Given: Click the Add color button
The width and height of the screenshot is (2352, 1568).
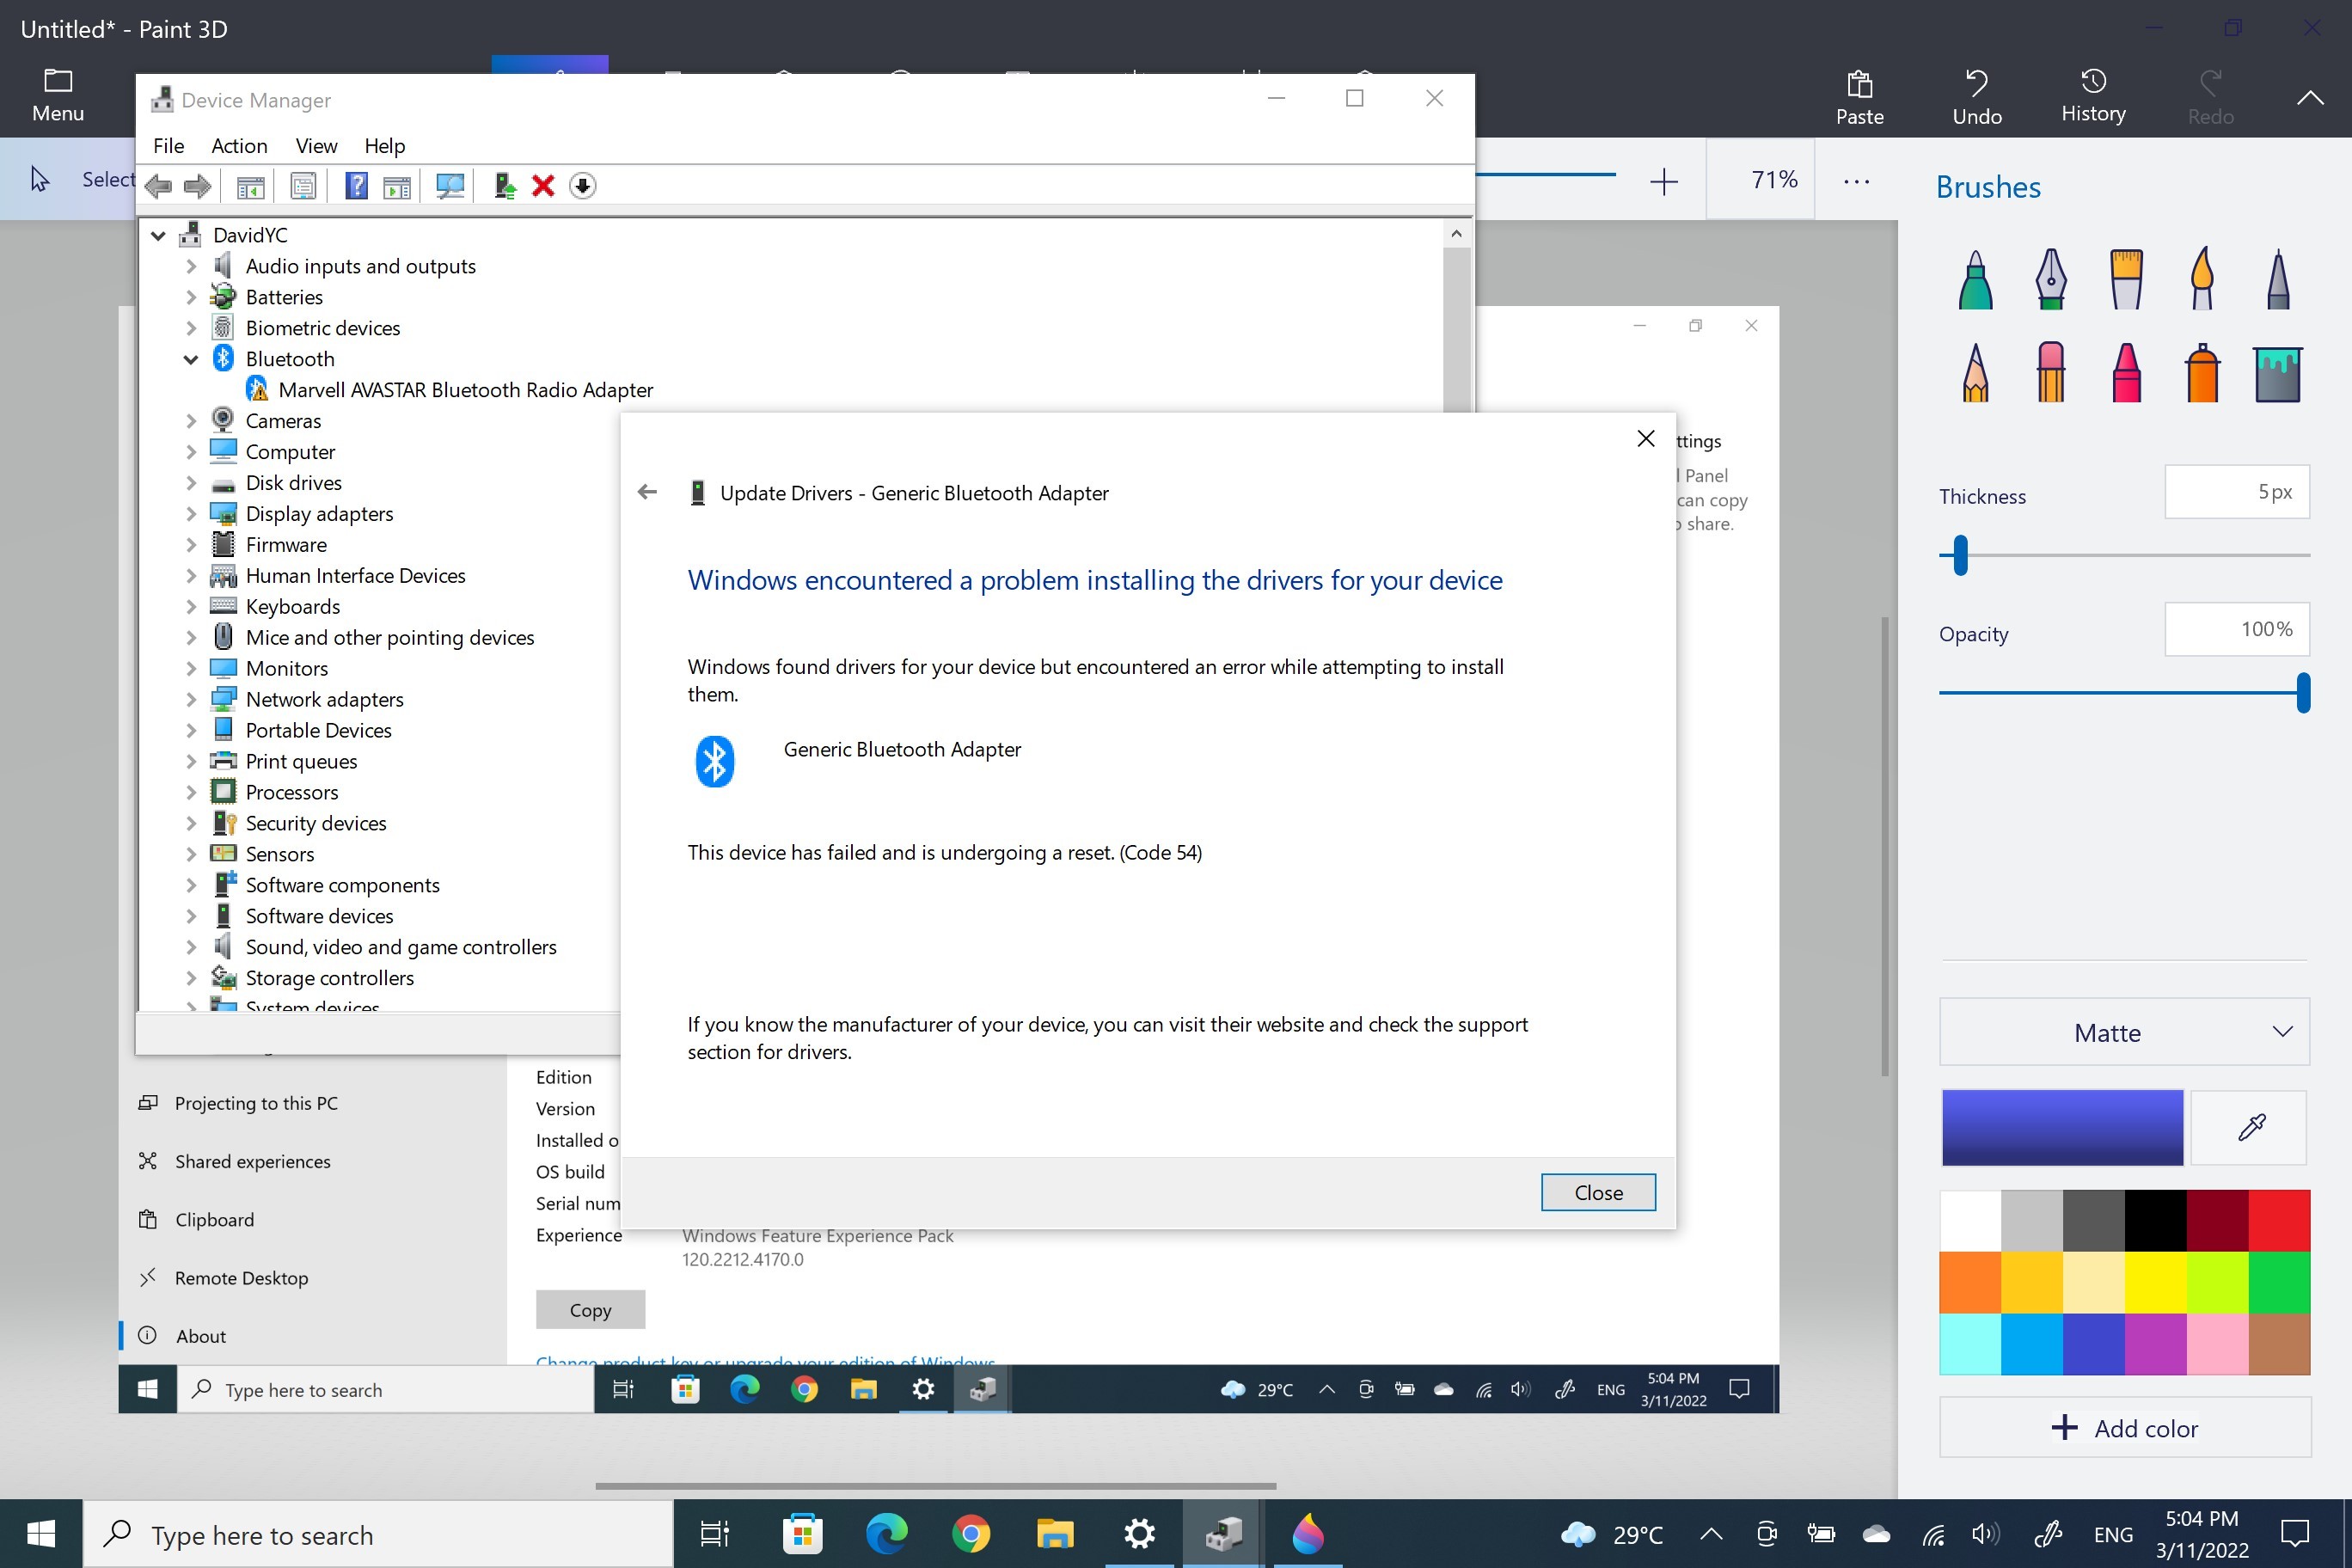Looking at the screenshot, I should pyautogui.click(x=2124, y=1428).
